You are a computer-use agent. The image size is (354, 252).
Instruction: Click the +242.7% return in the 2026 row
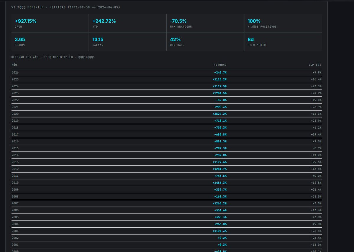point(220,72)
